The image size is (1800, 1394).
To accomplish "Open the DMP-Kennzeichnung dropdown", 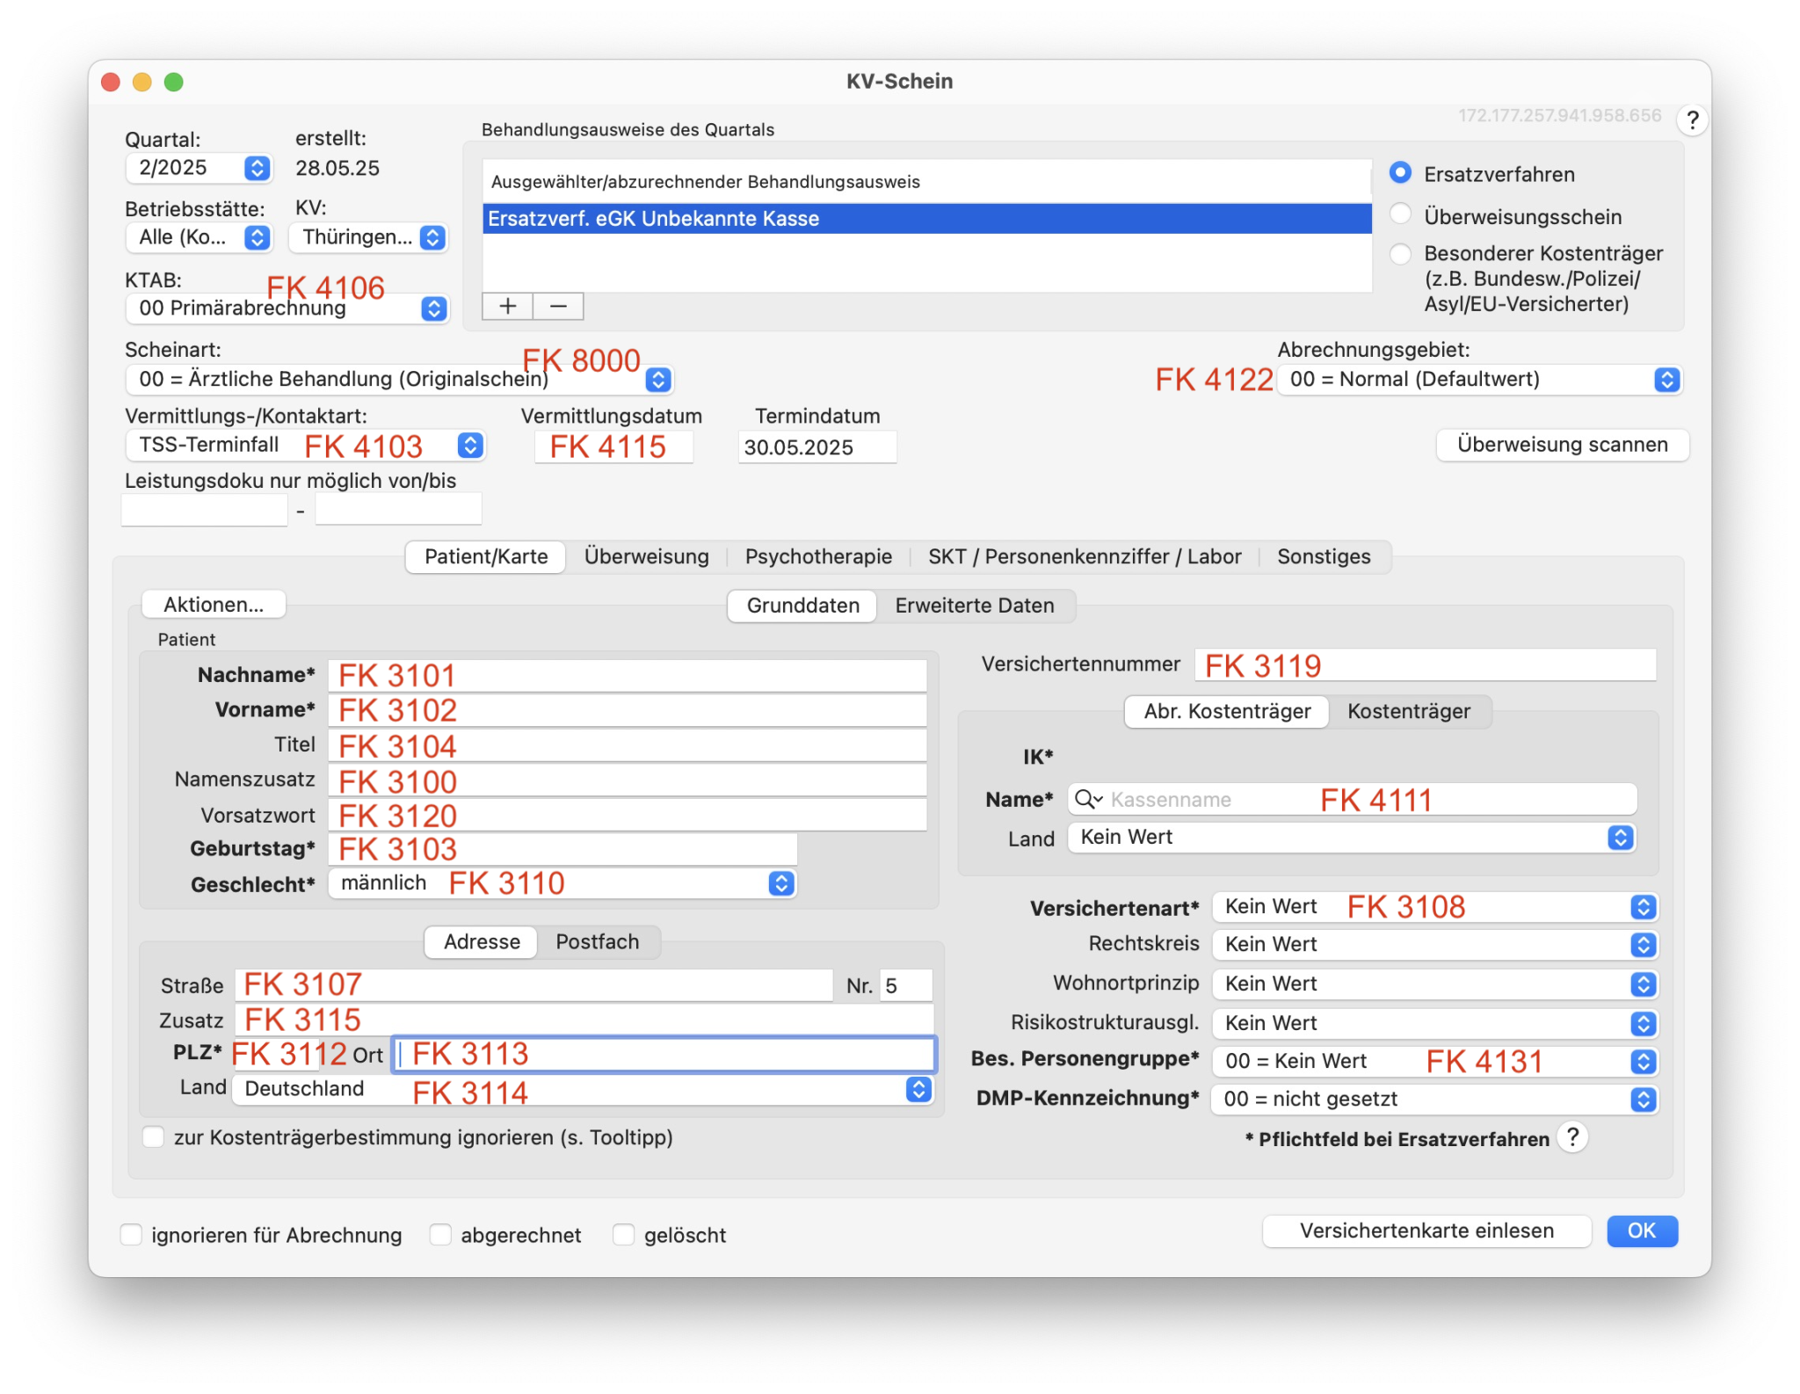I will 1435,1099.
